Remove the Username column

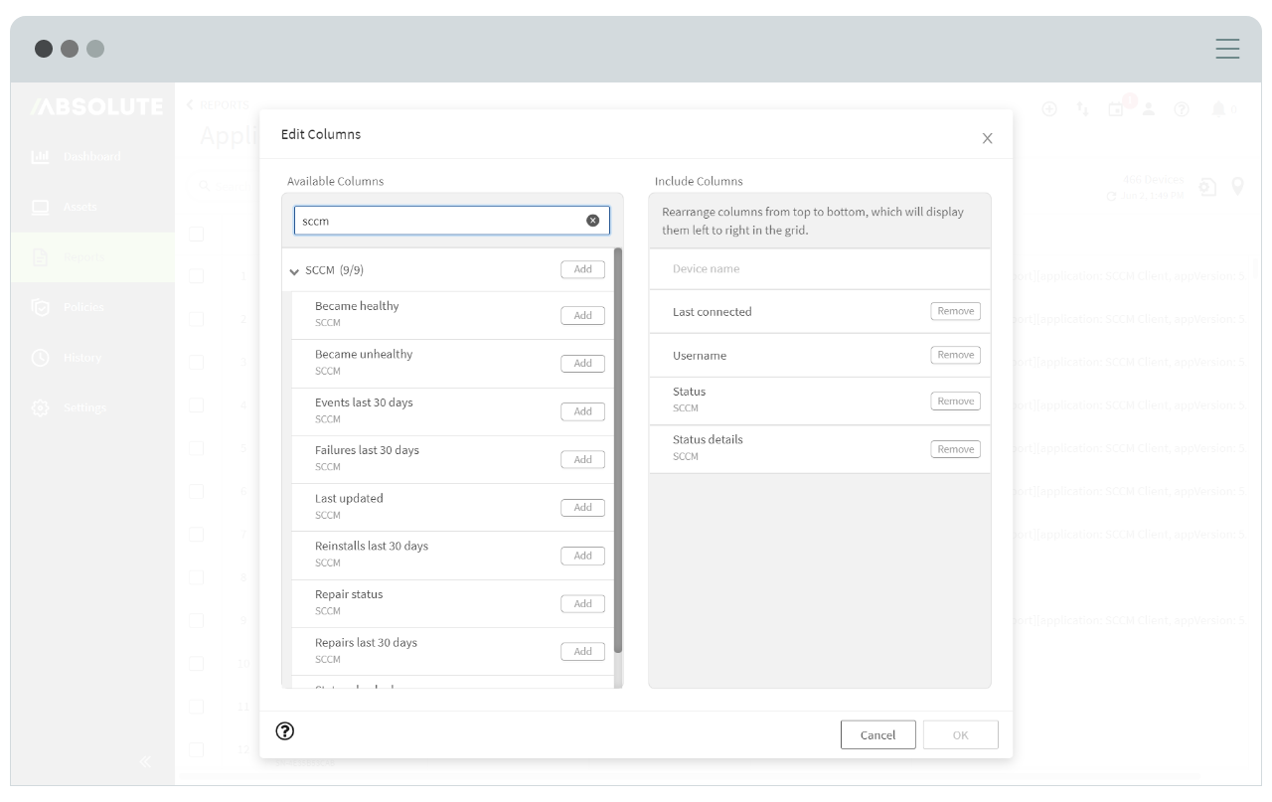(954, 355)
